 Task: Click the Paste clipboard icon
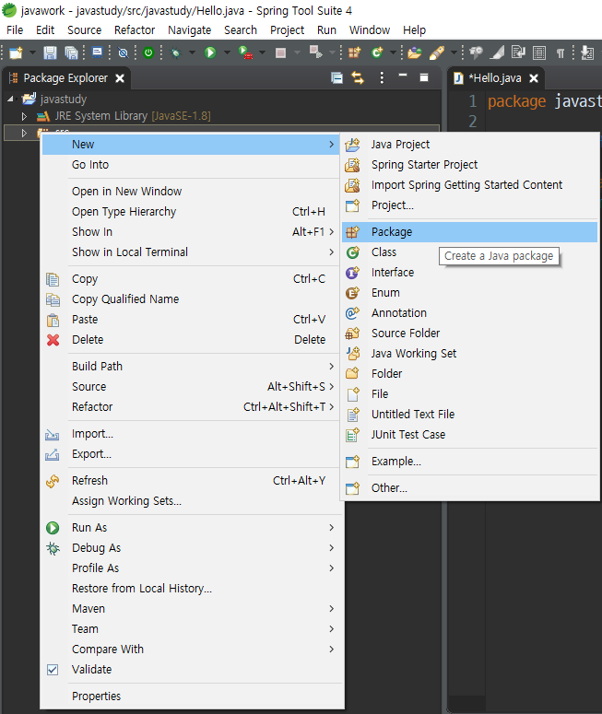[53, 320]
